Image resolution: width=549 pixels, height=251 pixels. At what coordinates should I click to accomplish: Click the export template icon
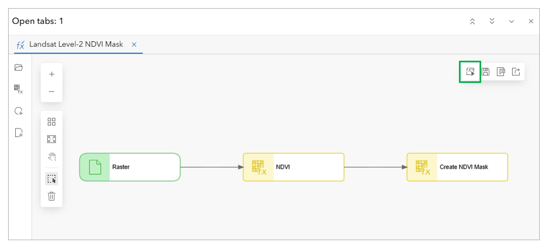[516, 72]
